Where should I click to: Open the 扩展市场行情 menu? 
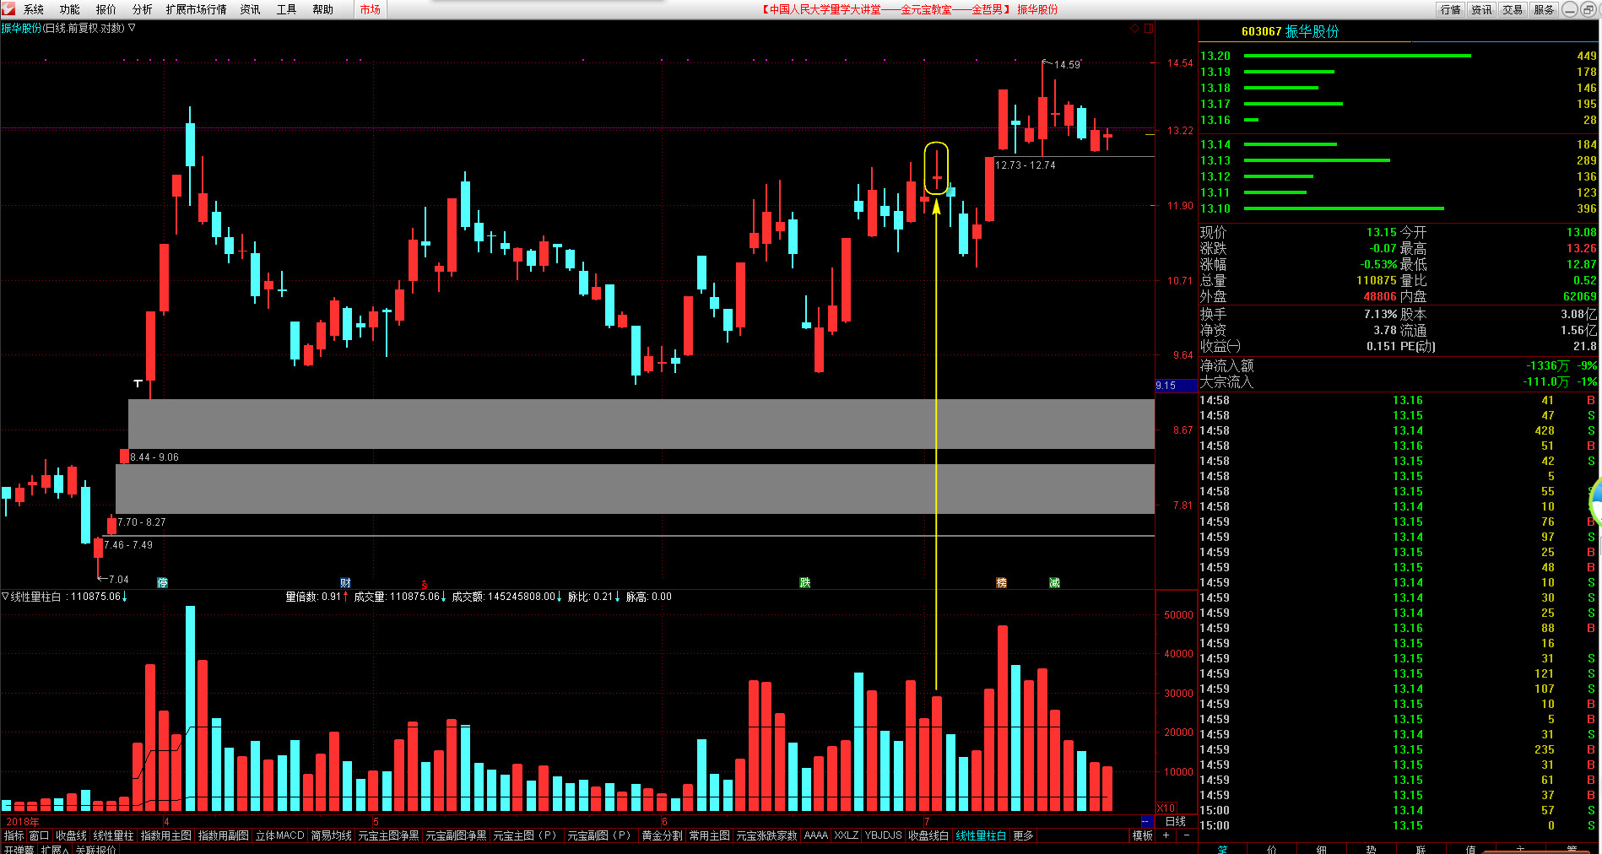click(x=197, y=9)
